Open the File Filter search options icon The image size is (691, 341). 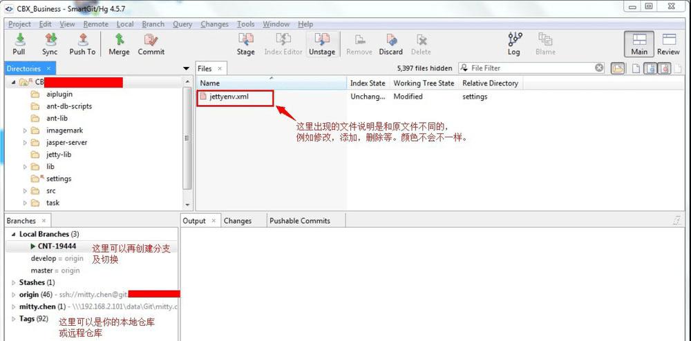464,68
